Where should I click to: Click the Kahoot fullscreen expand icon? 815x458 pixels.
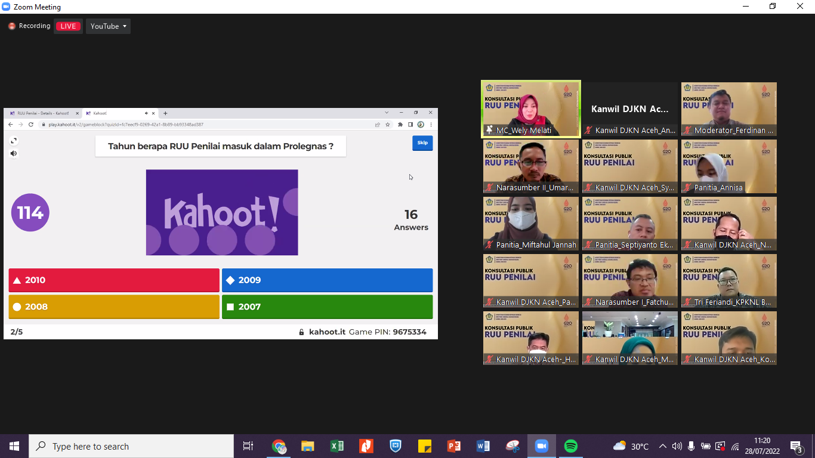point(14,141)
